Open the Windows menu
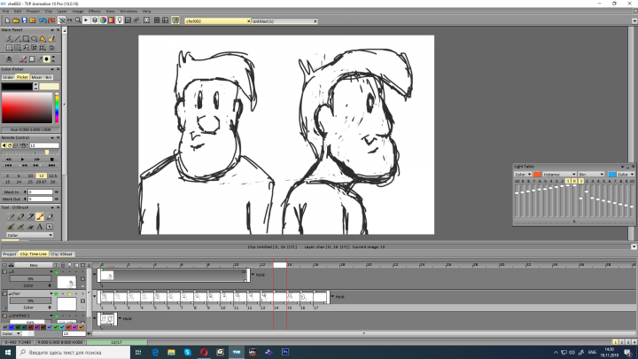This screenshot has width=638, height=359. point(128,12)
